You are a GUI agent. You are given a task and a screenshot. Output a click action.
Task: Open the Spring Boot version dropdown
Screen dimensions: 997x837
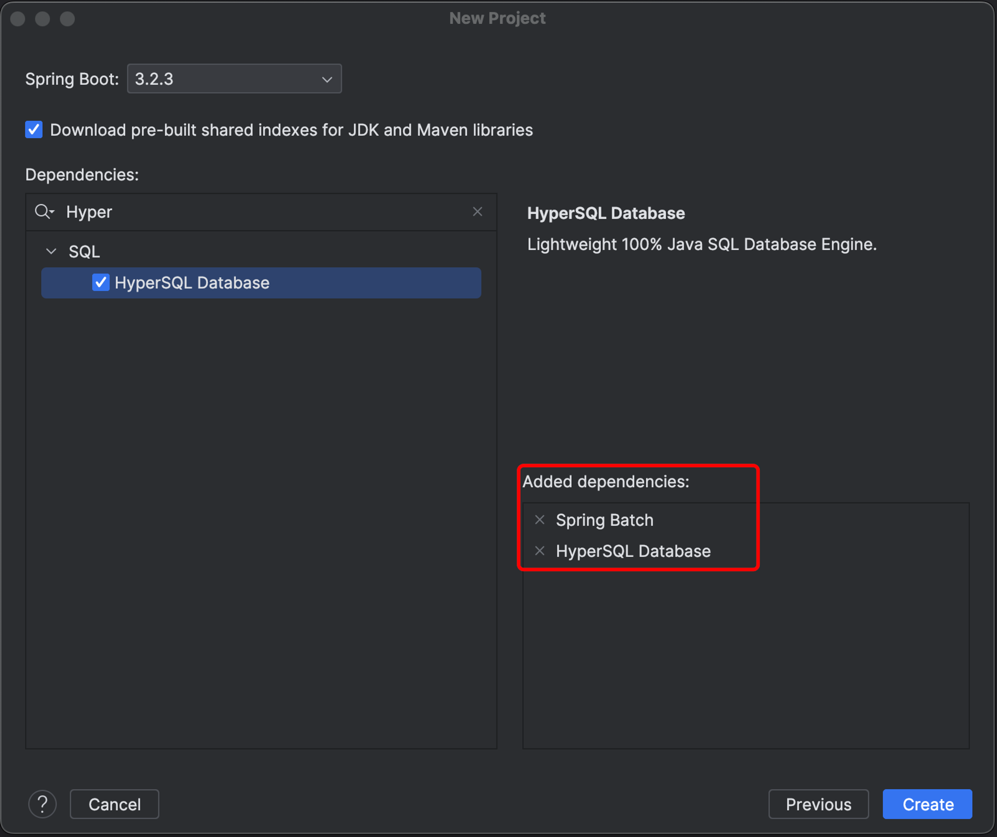point(234,79)
